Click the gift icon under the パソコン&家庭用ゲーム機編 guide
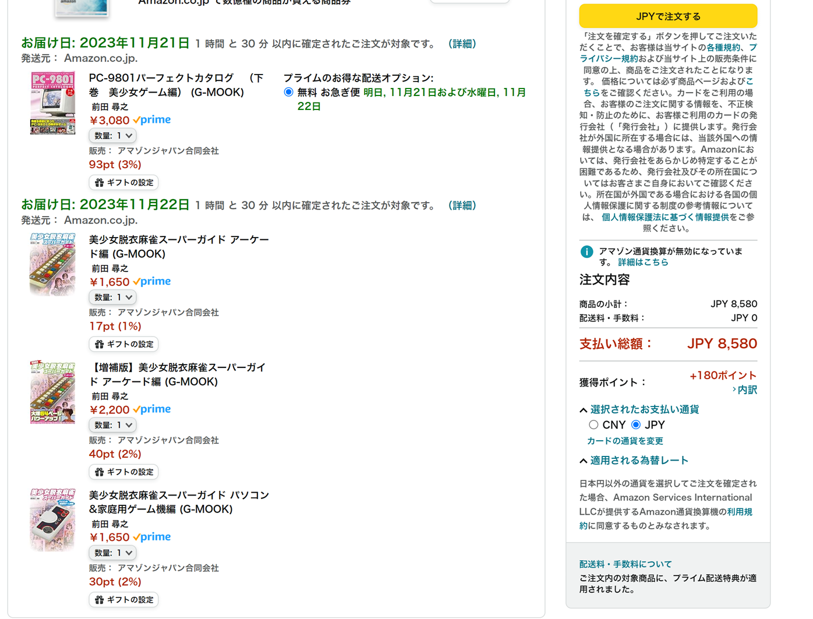The image size is (813, 619). tap(100, 600)
